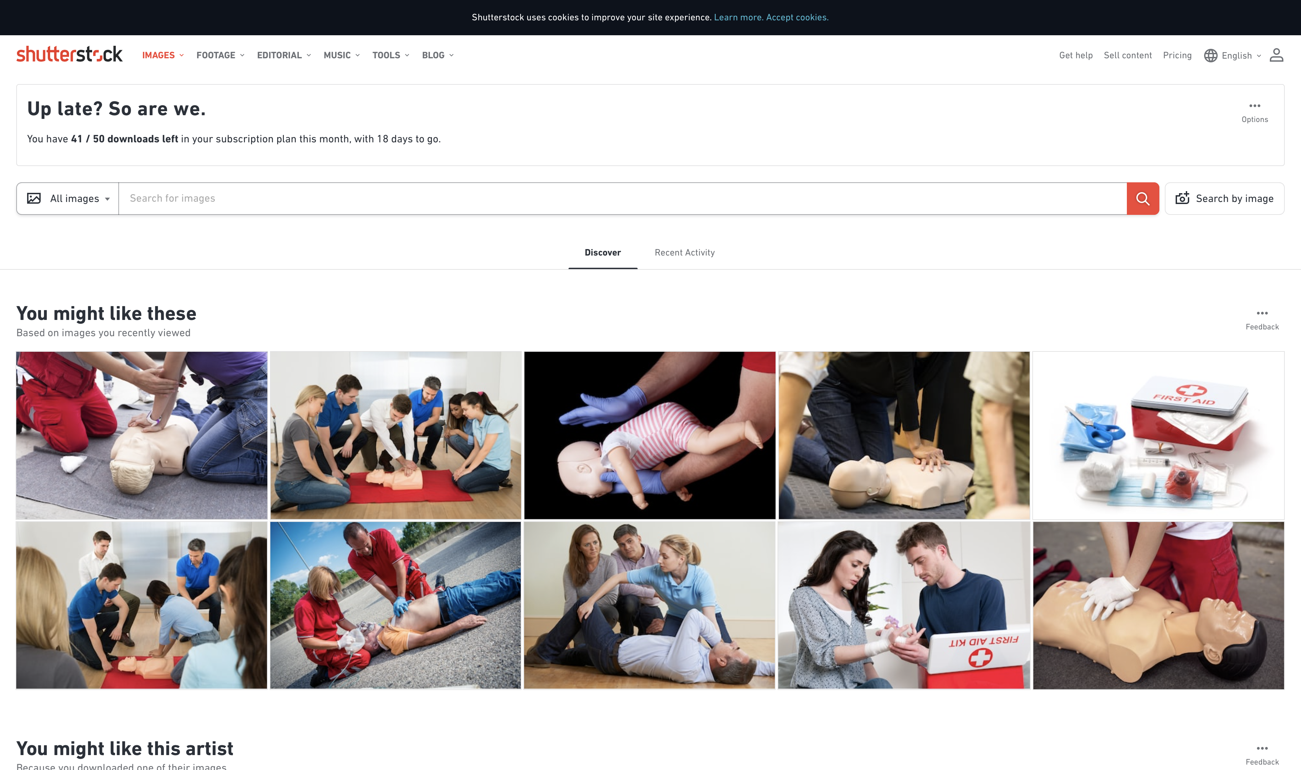Click the search magnifying glass icon

point(1142,198)
